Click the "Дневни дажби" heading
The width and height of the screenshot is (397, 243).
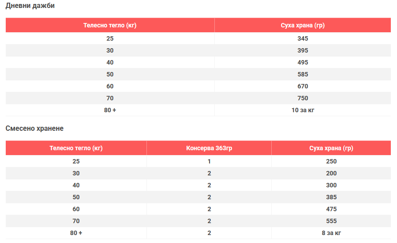(30, 6)
